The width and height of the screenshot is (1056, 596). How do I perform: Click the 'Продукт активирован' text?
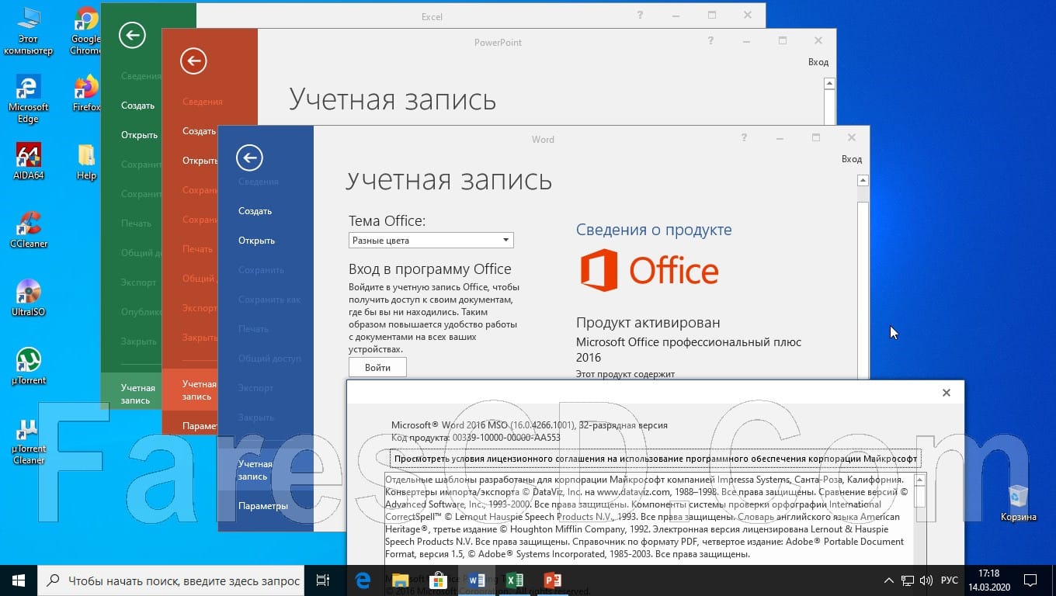648,323
